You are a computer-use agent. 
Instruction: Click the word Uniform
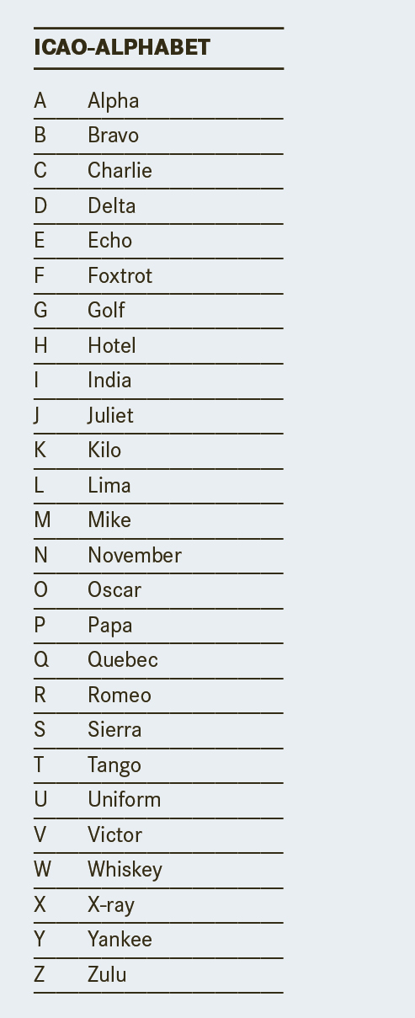click(x=125, y=800)
